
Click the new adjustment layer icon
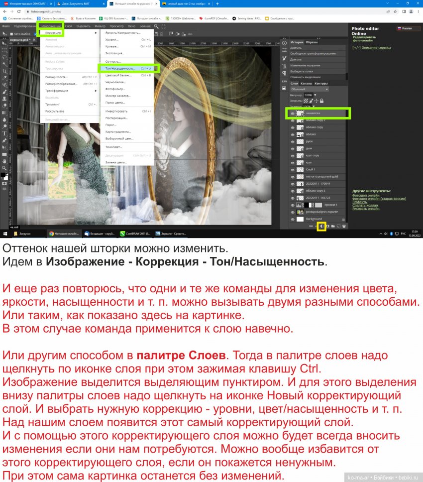click(x=321, y=227)
